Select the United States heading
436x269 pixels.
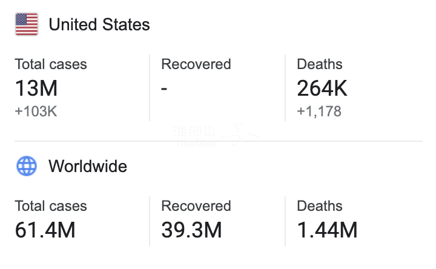click(99, 25)
